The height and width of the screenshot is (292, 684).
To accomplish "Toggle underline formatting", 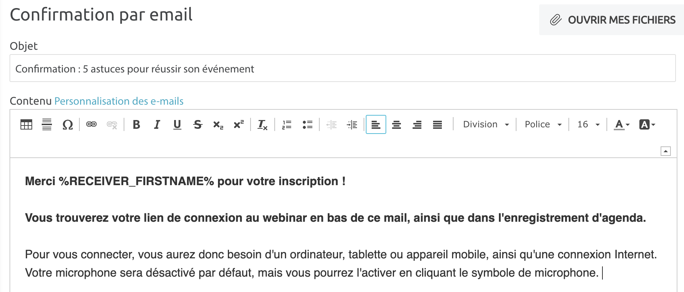I will [x=177, y=125].
